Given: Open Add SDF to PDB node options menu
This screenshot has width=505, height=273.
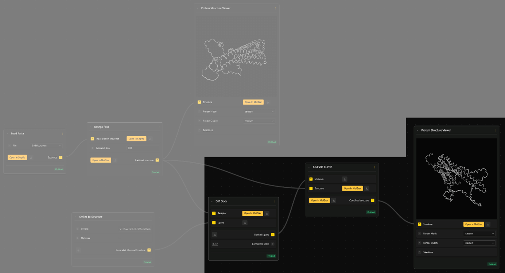Looking at the screenshot, I should pyautogui.click(x=374, y=167).
